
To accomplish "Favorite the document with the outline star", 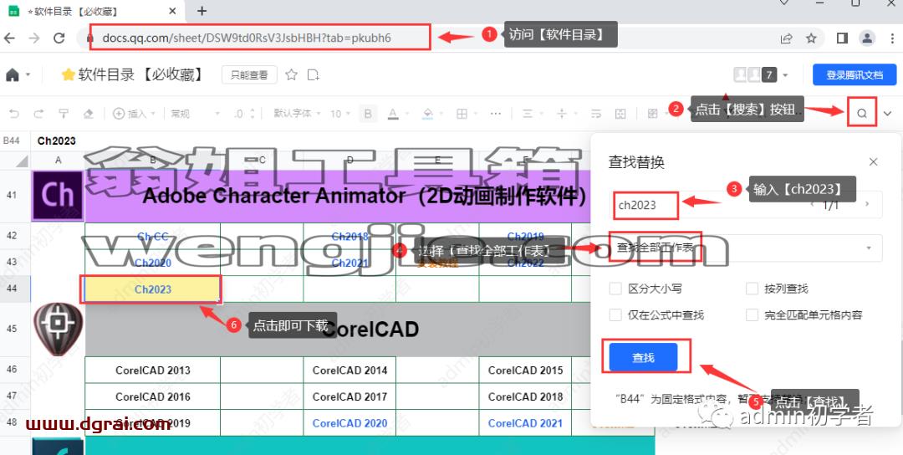I will (x=292, y=74).
